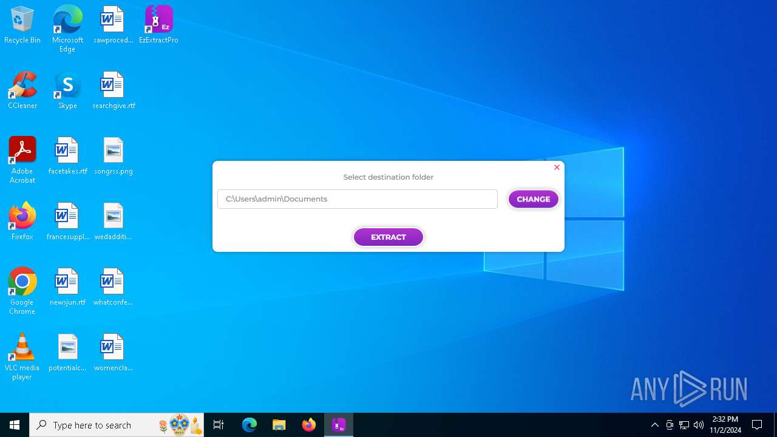Open the notification Action Center
Viewport: 777px width, 437px height.
(x=757, y=425)
